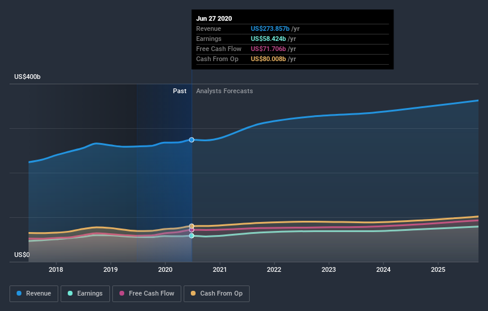The image size is (488, 311).
Task: Click the US$58.424b earnings value
Action: point(268,39)
